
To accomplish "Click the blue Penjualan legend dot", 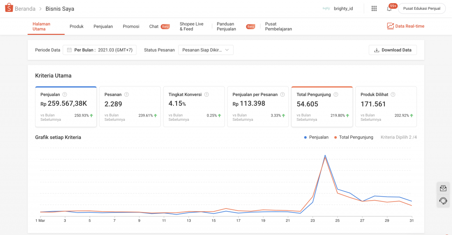I will point(305,138).
